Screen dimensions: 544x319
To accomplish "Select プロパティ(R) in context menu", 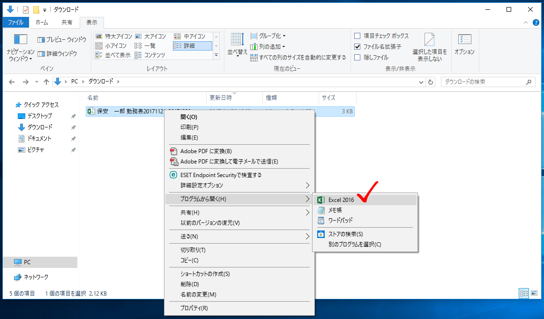I will tap(194, 308).
